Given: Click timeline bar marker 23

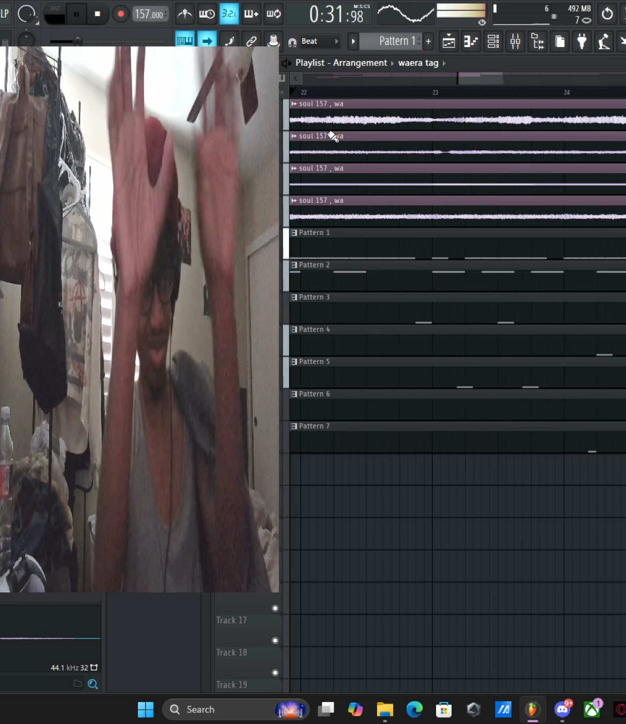Looking at the screenshot, I should [436, 93].
